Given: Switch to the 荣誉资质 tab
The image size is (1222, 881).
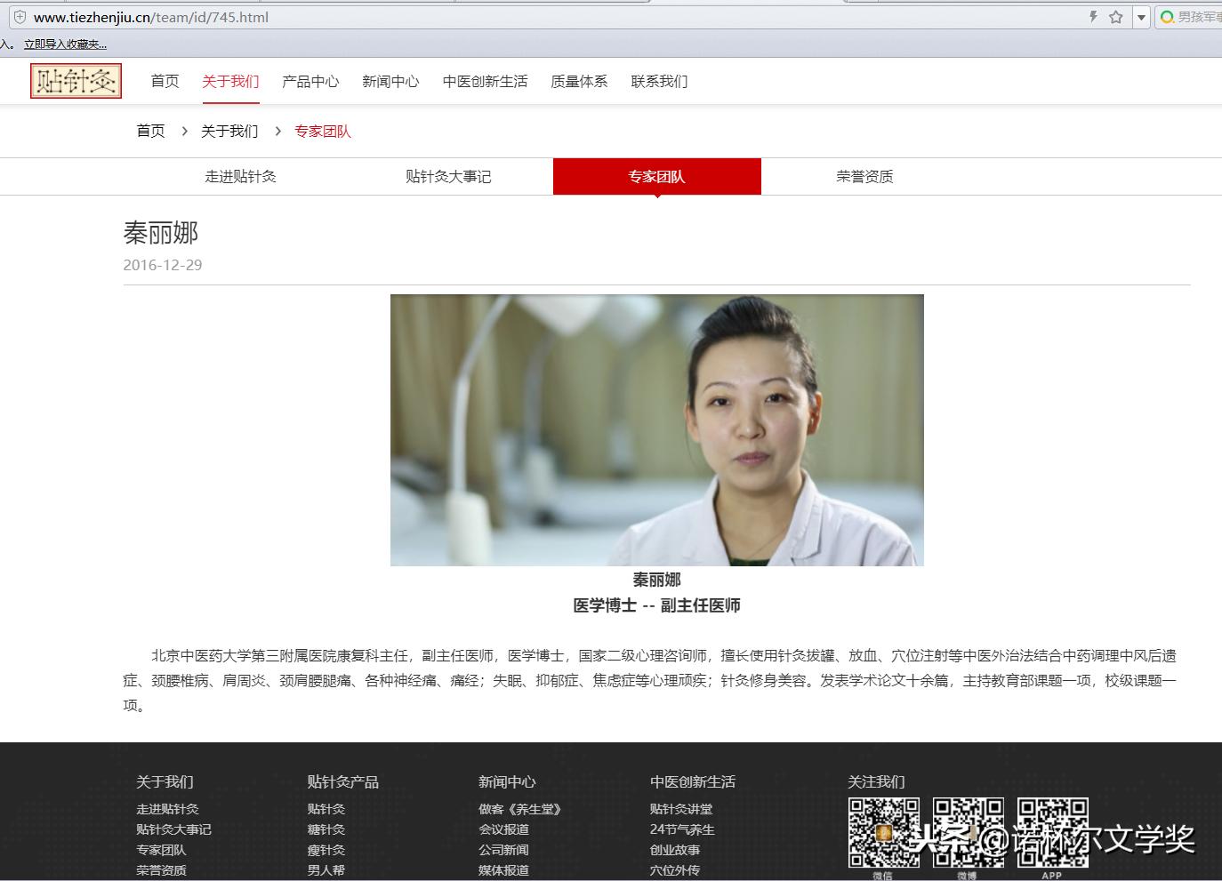Looking at the screenshot, I should point(864,176).
